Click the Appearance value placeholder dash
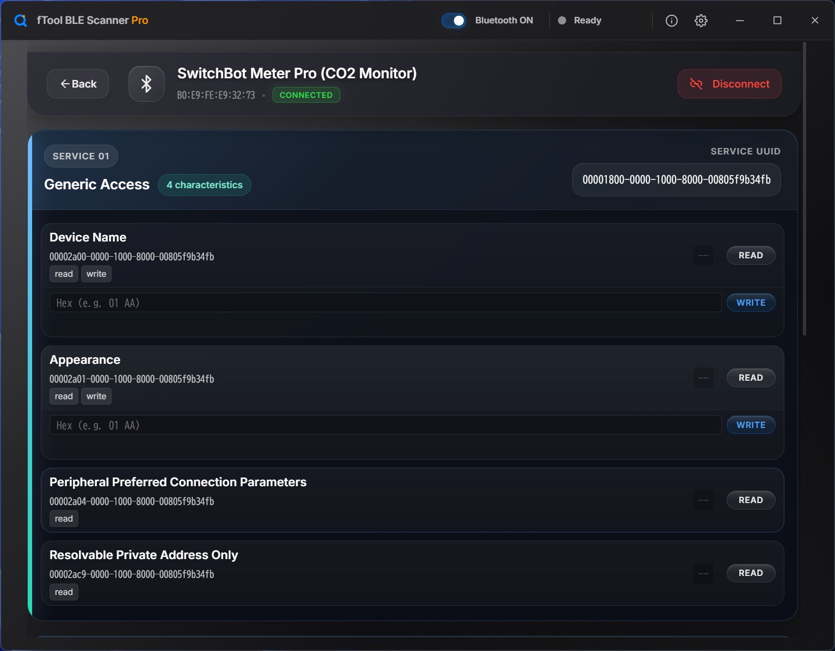 click(x=704, y=378)
